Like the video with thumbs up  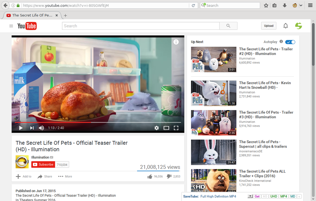click(150, 177)
